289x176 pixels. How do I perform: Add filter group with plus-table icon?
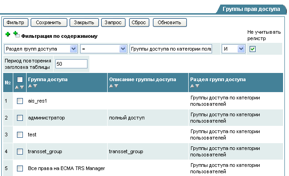click(16, 34)
